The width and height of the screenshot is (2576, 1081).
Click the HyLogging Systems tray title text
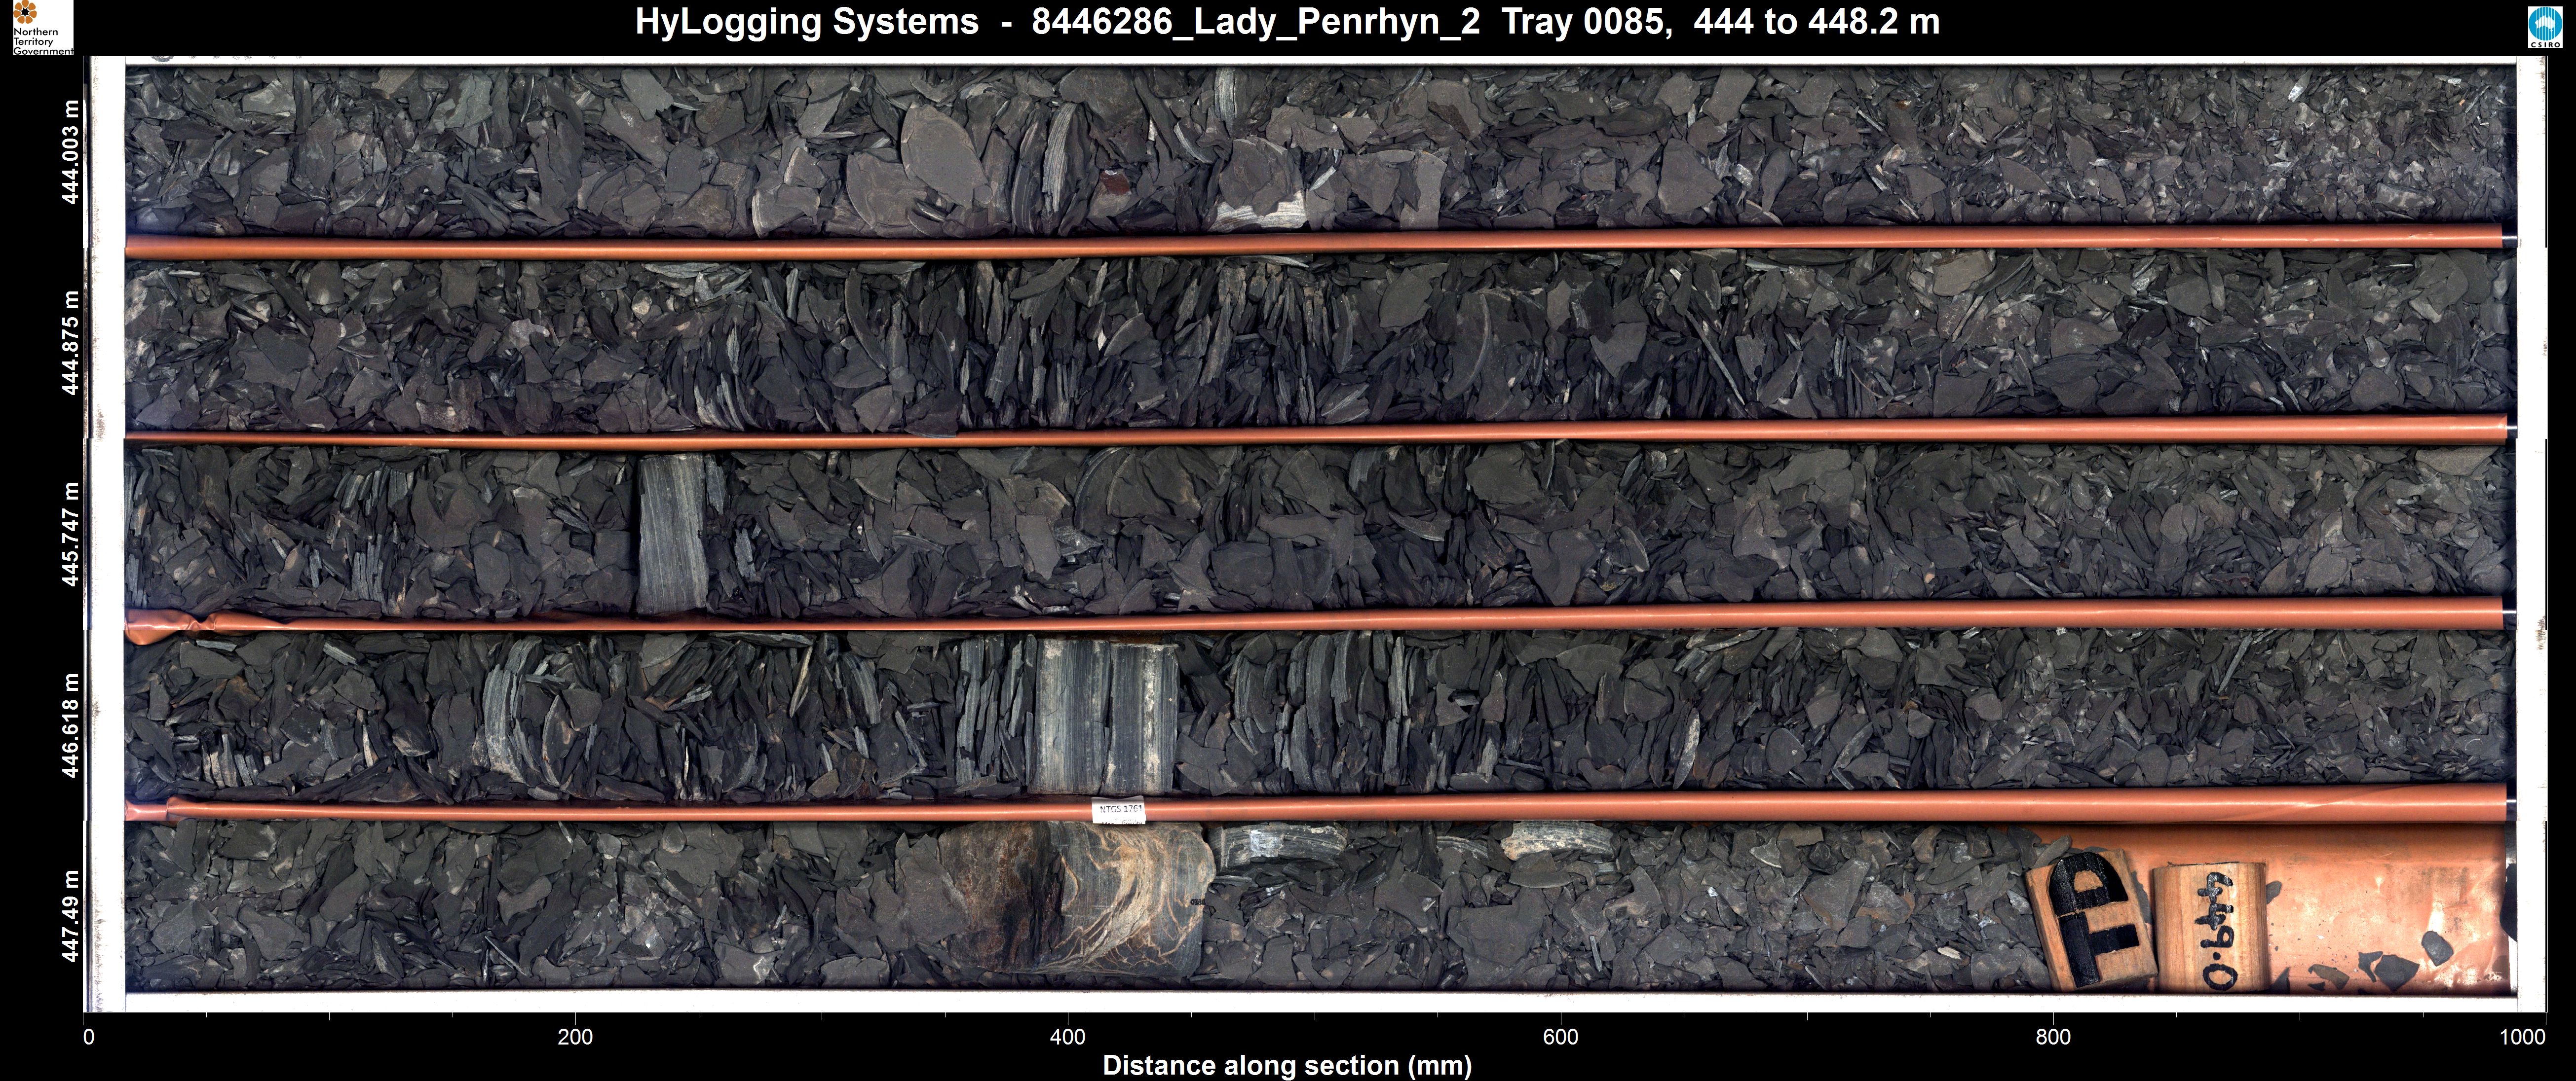coord(1287,22)
